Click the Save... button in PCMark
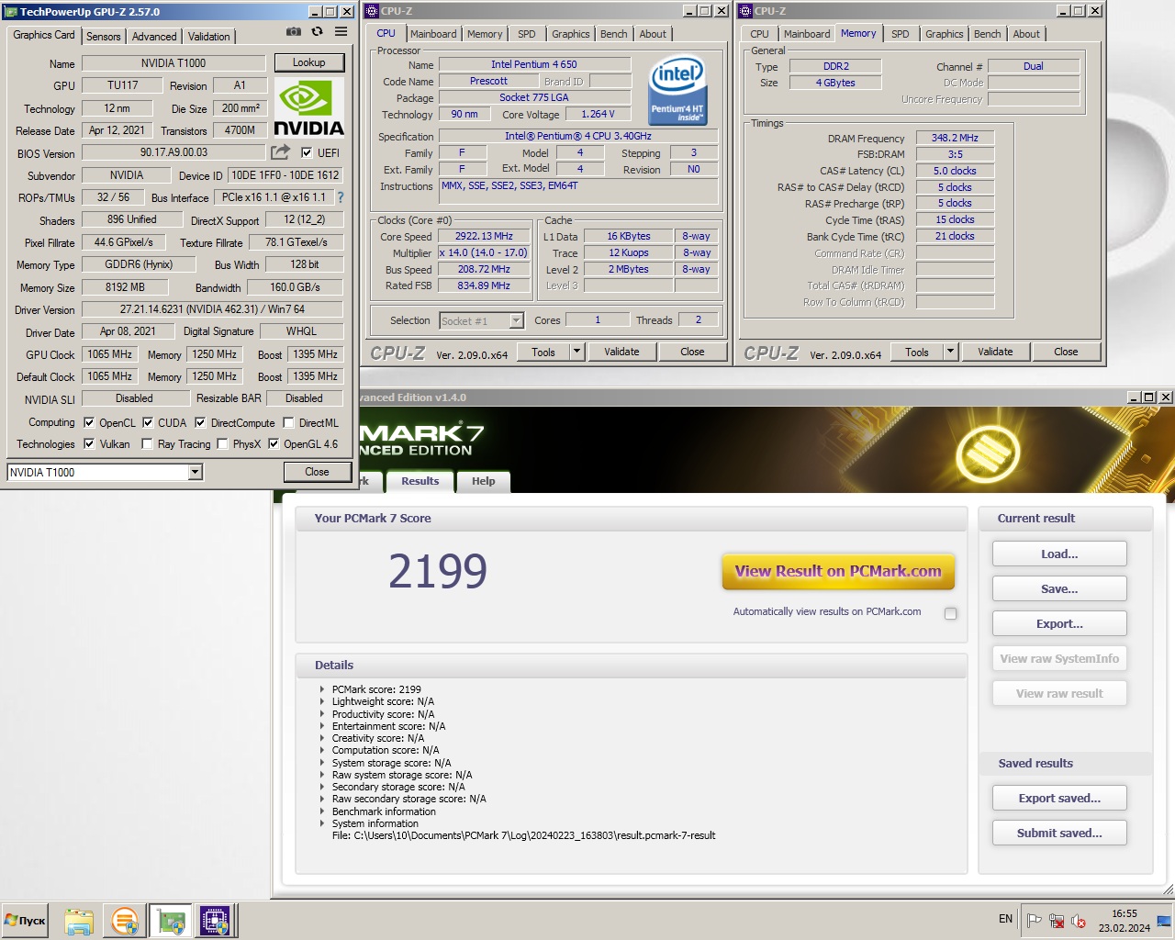 tap(1059, 588)
